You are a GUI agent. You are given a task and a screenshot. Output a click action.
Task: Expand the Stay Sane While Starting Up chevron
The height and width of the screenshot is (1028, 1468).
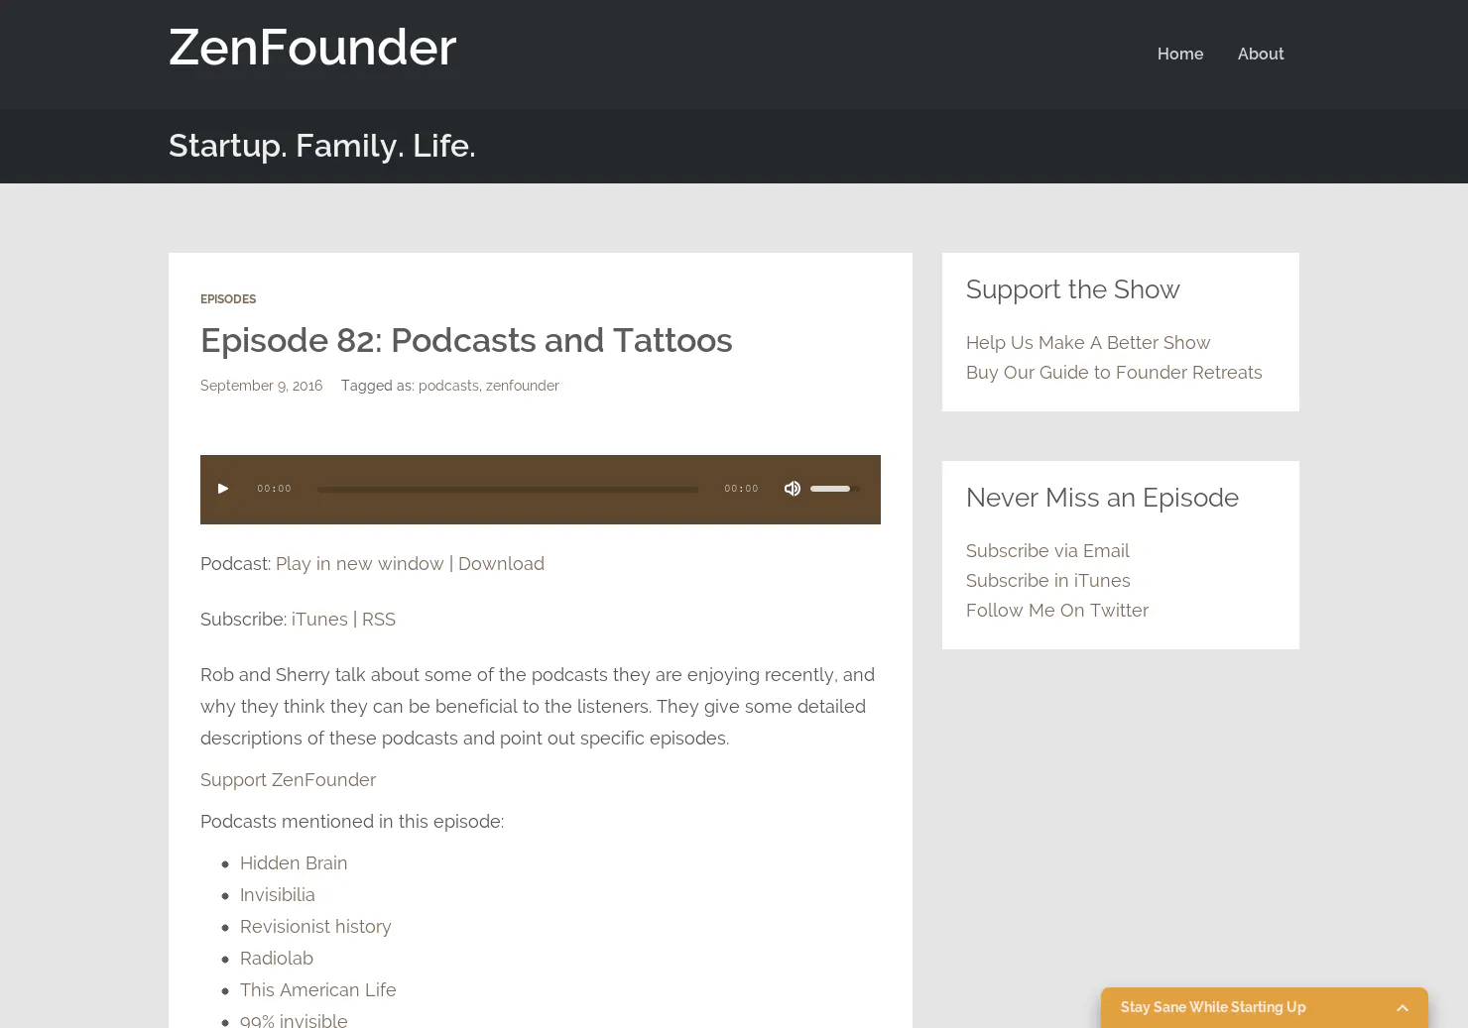tap(1403, 1008)
